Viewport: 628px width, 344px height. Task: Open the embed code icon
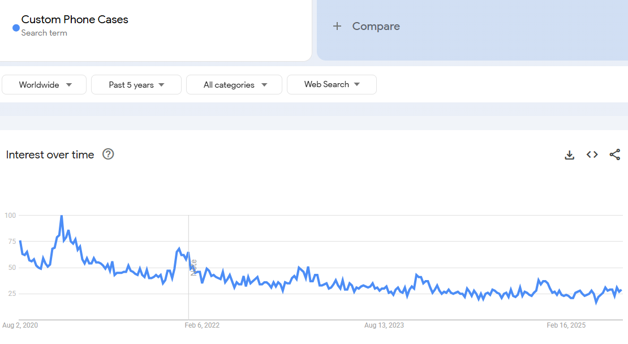click(x=592, y=154)
